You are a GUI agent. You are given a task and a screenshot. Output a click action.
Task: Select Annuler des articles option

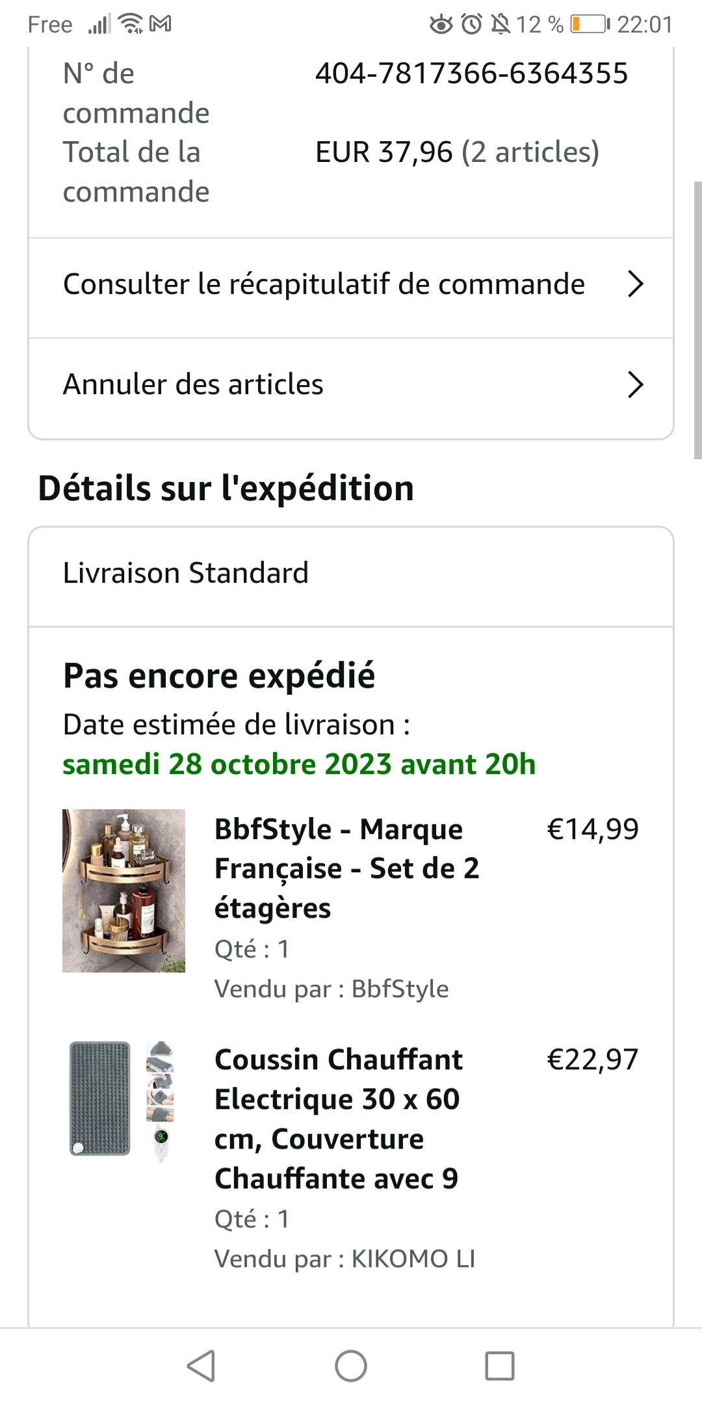click(193, 384)
